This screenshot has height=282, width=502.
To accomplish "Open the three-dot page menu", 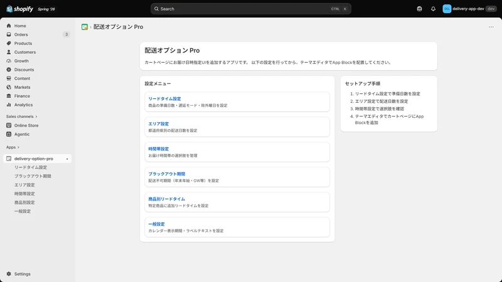I will tap(491, 27).
